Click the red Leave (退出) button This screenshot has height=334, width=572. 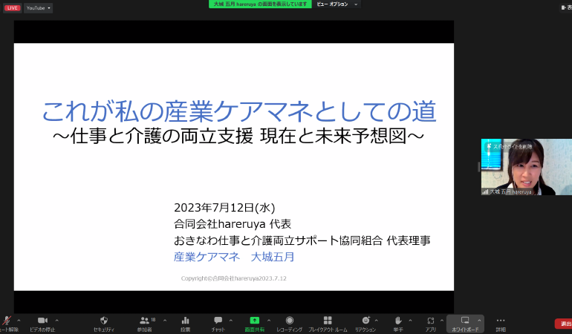(564, 324)
